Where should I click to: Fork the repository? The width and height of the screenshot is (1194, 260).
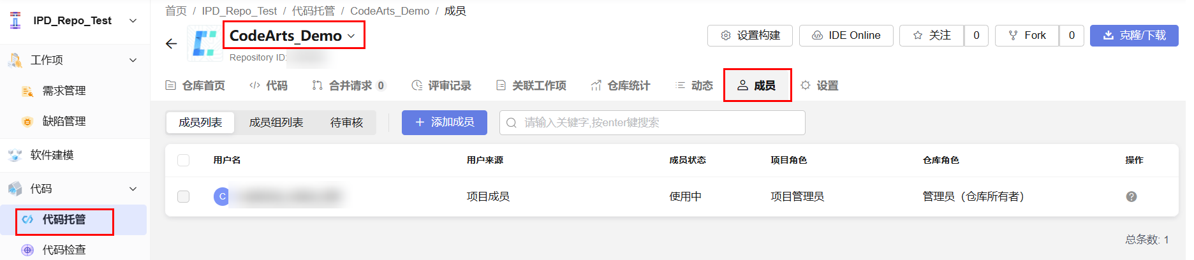(x=1027, y=36)
